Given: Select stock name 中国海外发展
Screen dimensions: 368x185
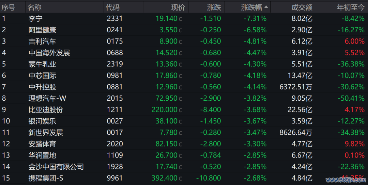Looking at the screenshot, I should pyautogui.click(x=49, y=53).
